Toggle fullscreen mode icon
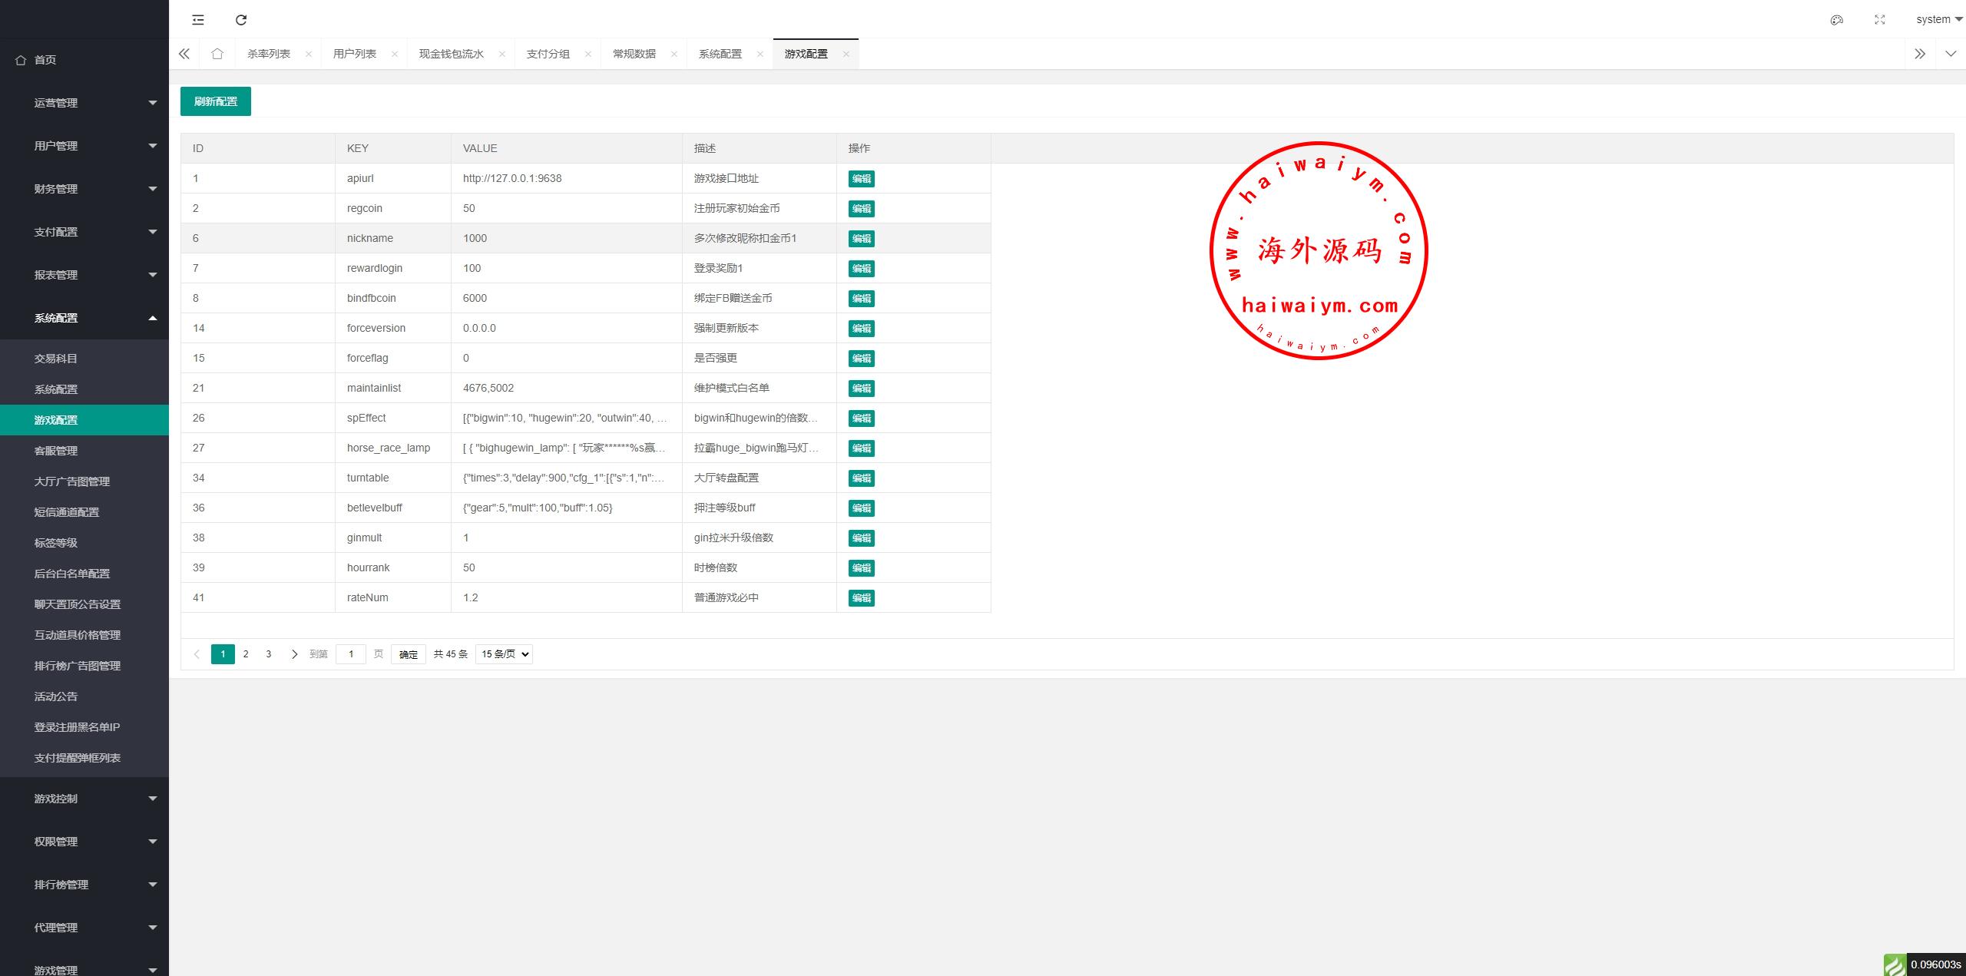 click(1879, 20)
